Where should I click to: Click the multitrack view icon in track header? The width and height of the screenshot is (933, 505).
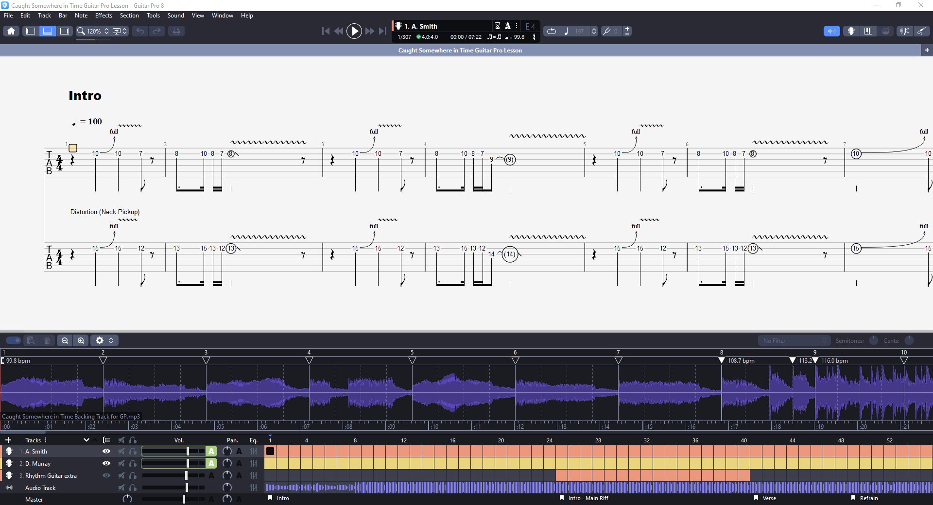(x=106, y=440)
